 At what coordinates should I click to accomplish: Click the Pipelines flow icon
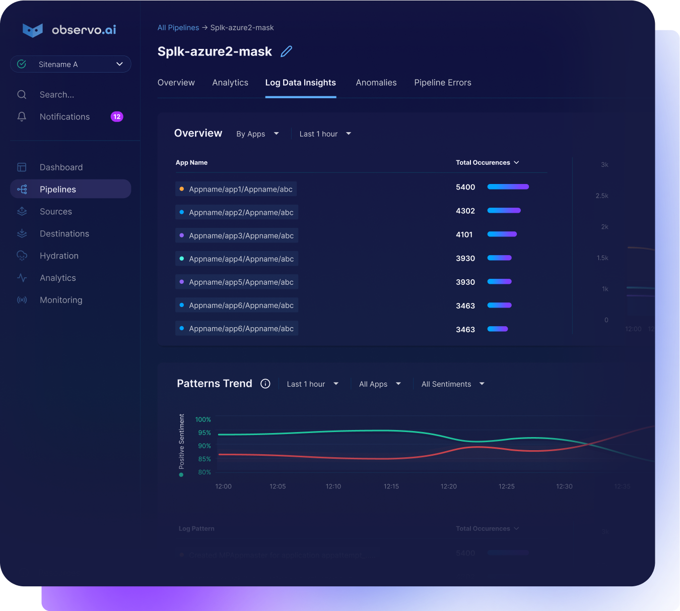(22, 190)
